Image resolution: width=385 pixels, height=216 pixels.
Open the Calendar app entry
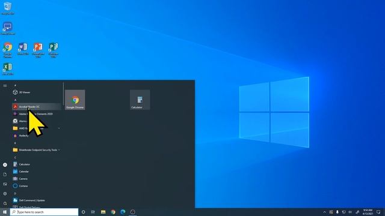tap(37, 172)
